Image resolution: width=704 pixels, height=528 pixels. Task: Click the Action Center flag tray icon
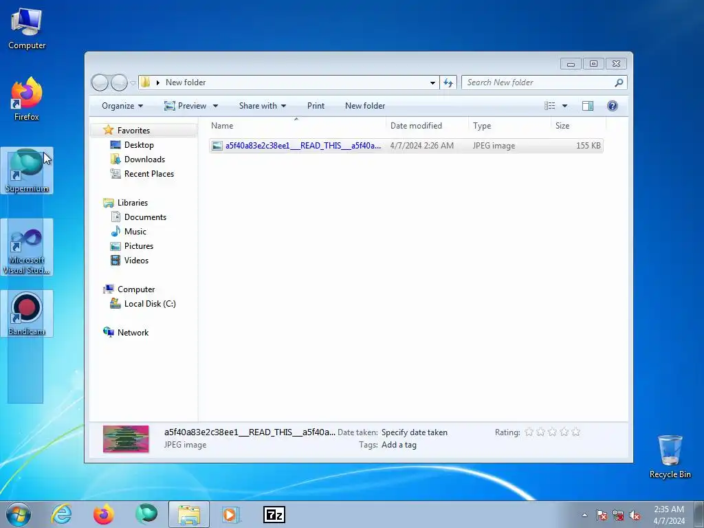pyautogui.click(x=602, y=516)
